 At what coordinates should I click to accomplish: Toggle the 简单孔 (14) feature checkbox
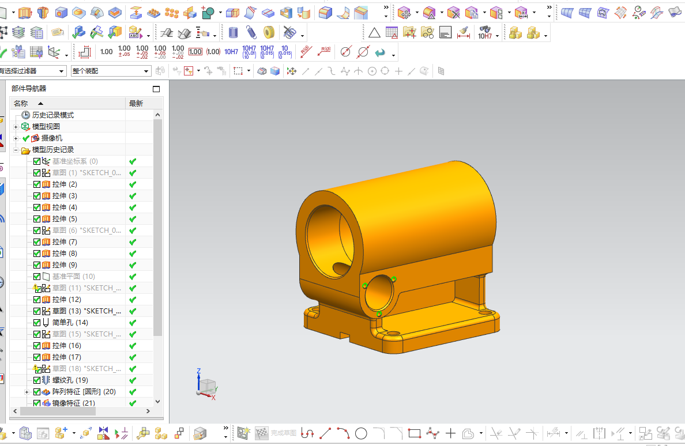click(x=37, y=323)
